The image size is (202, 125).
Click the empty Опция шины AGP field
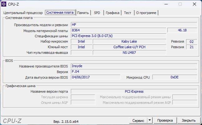pyautogui.click(x=83, y=103)
